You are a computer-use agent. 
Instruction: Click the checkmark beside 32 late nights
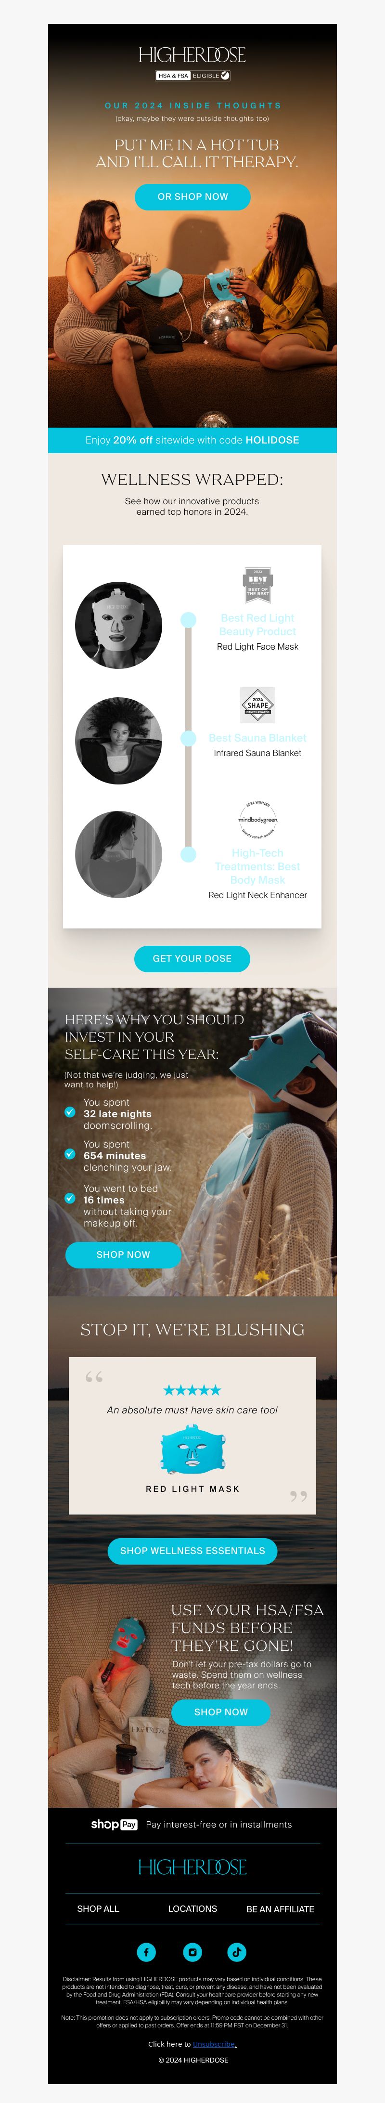[x=70, y=1112]
